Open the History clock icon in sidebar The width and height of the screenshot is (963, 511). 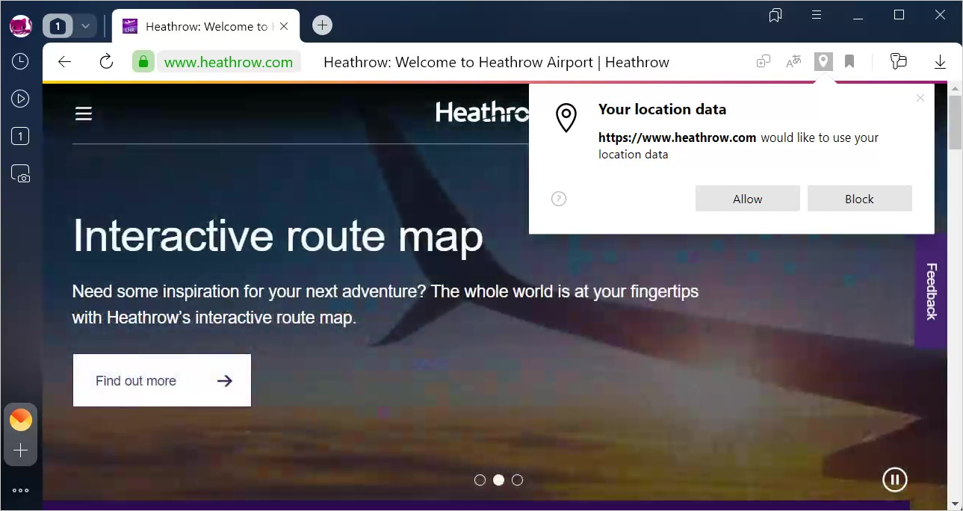(x=20, y=62)
